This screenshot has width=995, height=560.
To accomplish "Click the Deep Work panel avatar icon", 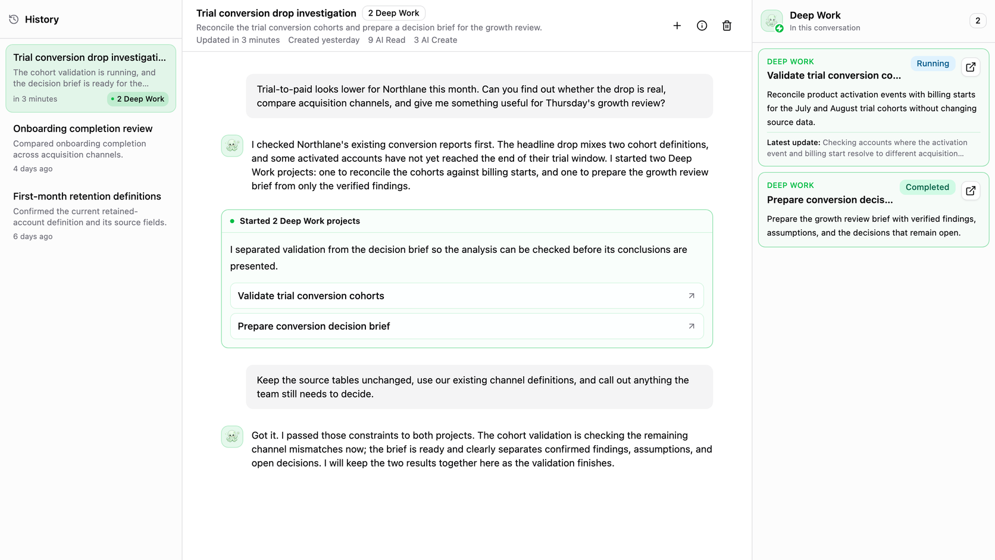I will pos(772,21).
